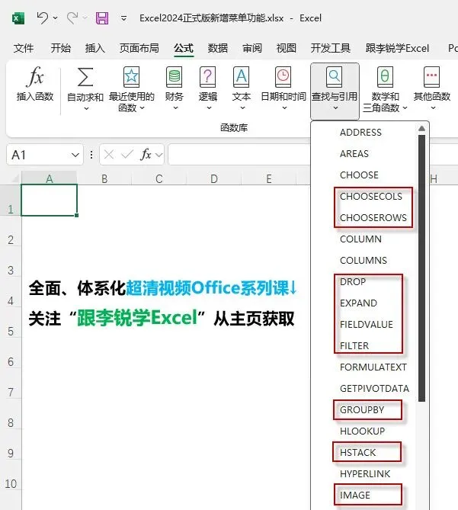Choose HYPERLINK from the list
This screenshot has height=510, width=458.
365,474
